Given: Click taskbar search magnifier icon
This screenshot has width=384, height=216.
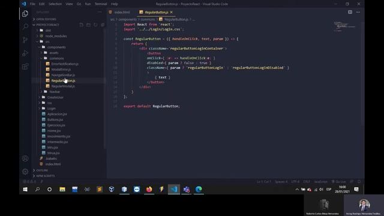Looking at the screenshot, I should [x=37, y=190].
